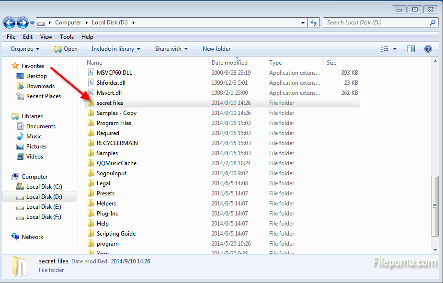
Task: Click the vertical scrollbar of file list
Action: pyautogui.click(x=435, y=206)
